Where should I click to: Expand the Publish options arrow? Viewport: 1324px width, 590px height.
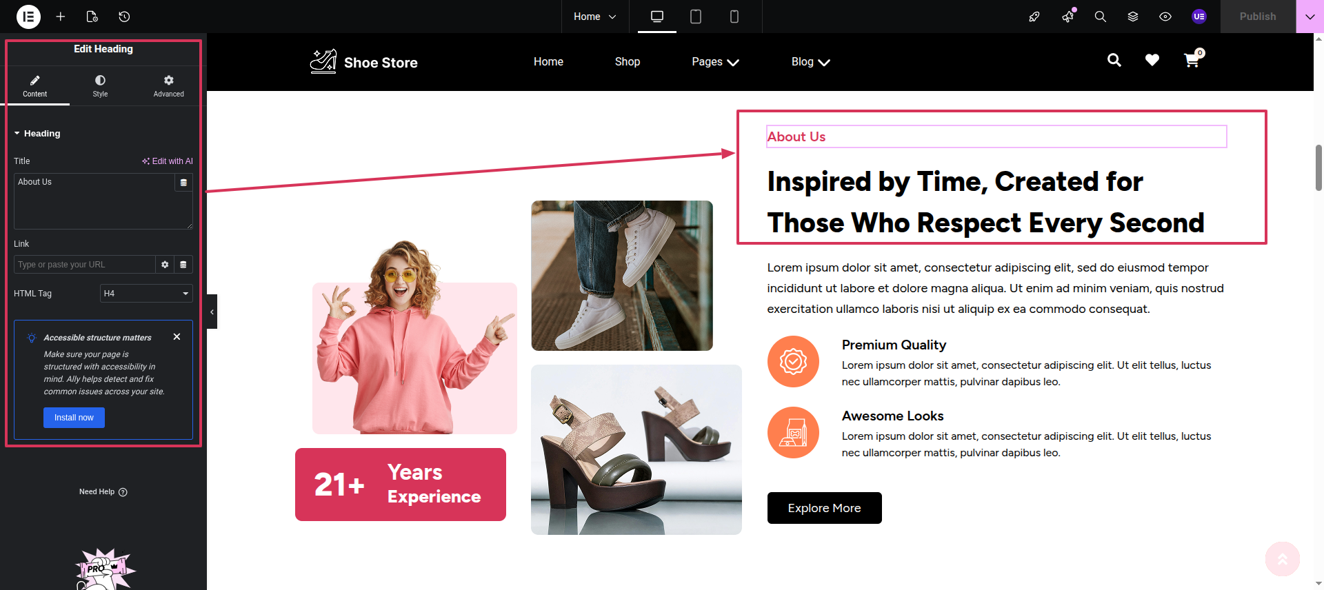(1310, 17)
